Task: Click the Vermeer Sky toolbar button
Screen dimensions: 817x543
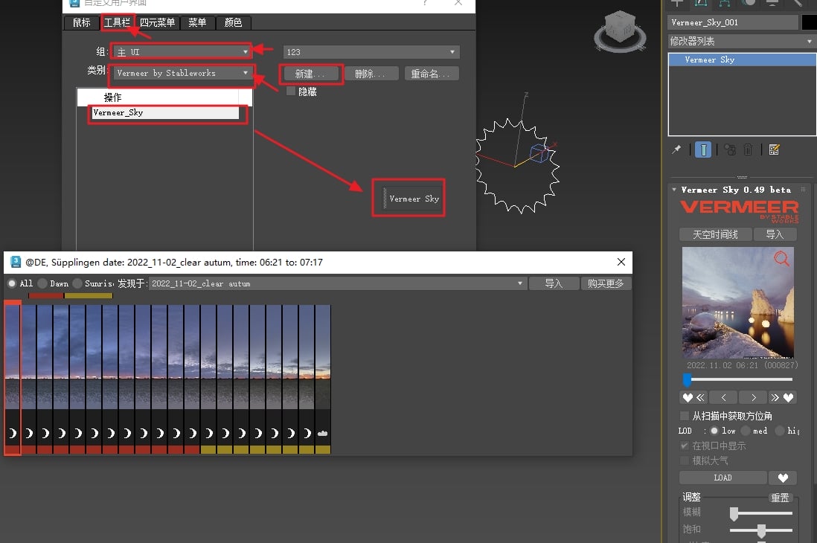Action: click(x=414, y=199)
